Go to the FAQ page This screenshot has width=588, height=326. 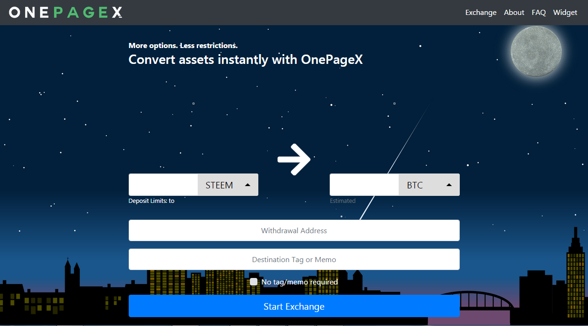tap(539, 13)
